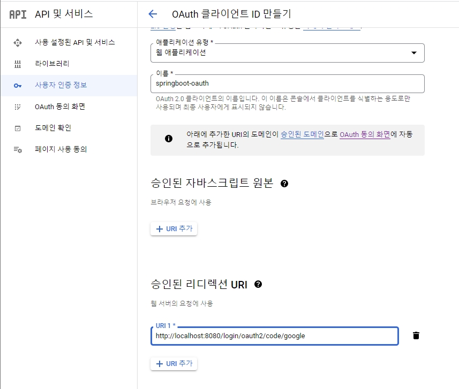This screenshot has height=389, width=459.
Task: Click help icon beside 승인된 자바스크립트 원본
Action: (284, 183)
